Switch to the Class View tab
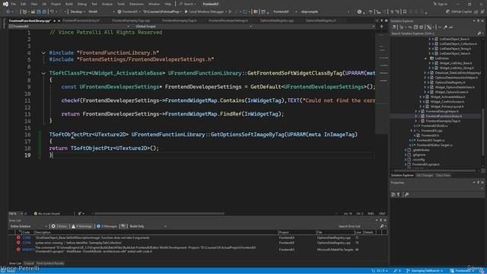 click(x=443, y=176)
